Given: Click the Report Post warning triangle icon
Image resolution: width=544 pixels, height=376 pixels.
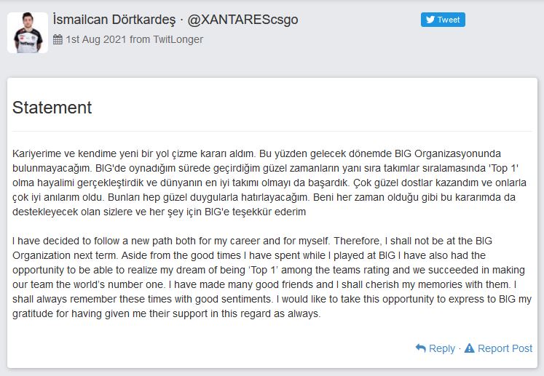Looking at the screenshot, I should (469, 348).
